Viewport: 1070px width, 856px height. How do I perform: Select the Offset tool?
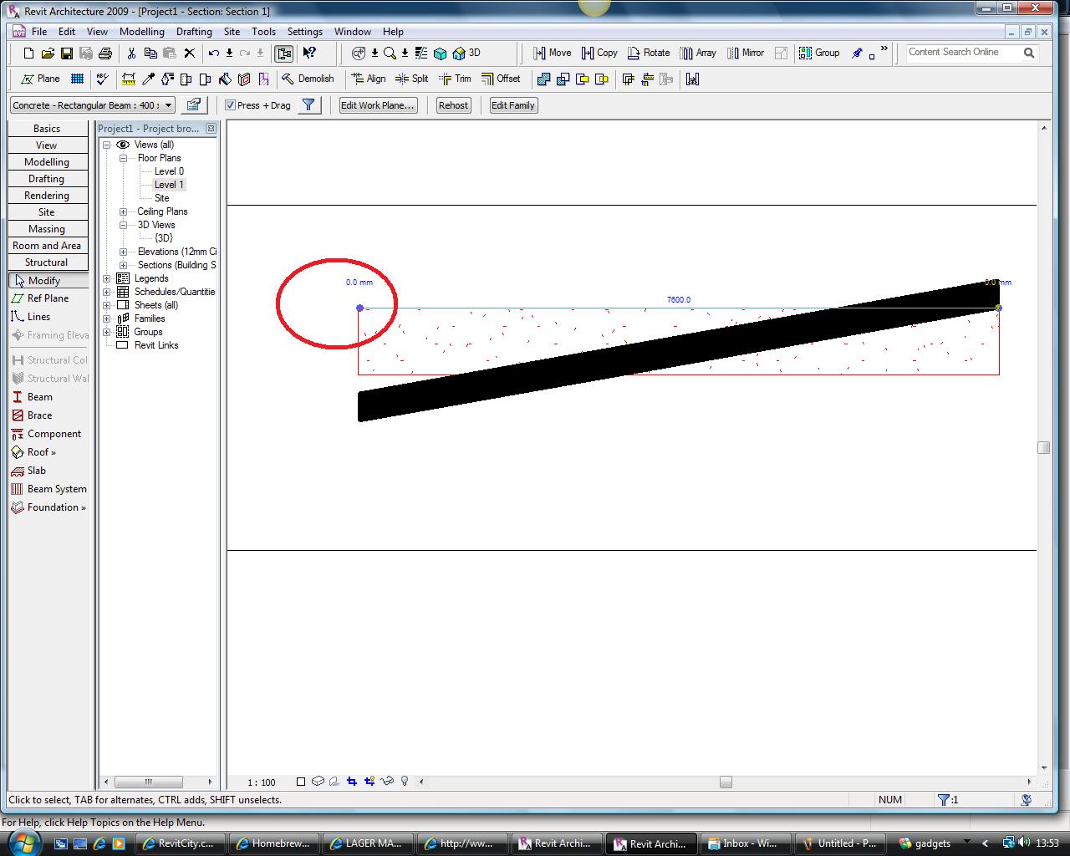coord(500,79)
